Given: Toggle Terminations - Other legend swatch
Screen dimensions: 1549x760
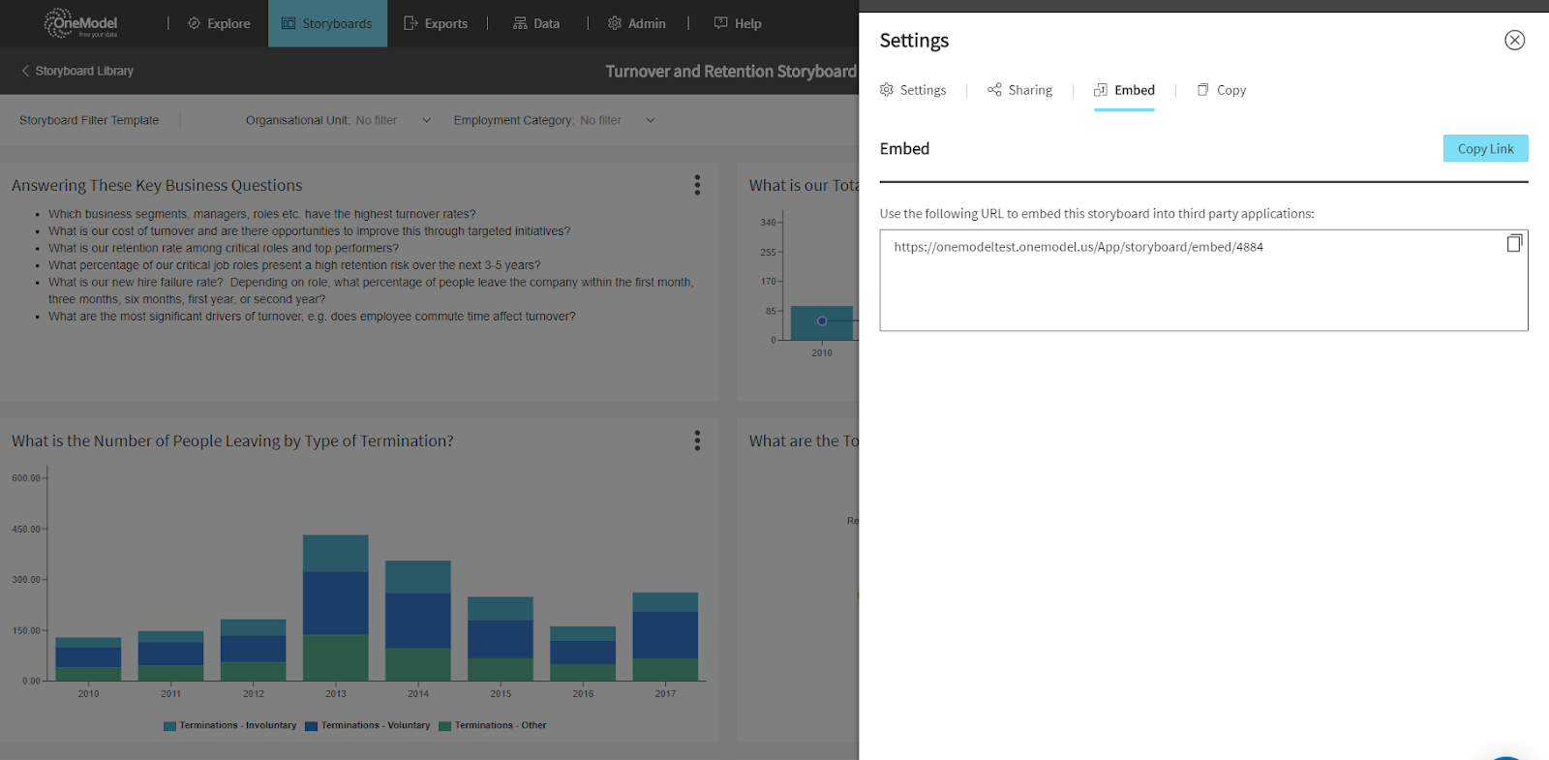Looking at the screenshot, I should (445, 726).
